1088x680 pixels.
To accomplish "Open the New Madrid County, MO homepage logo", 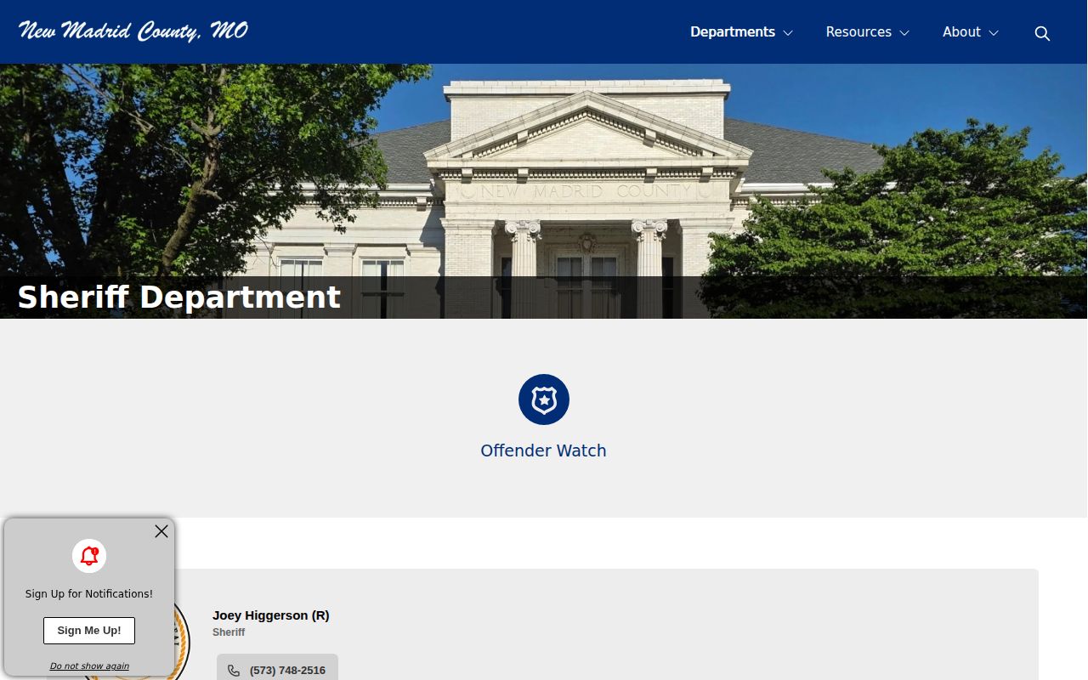I will (x=133, y=31).
